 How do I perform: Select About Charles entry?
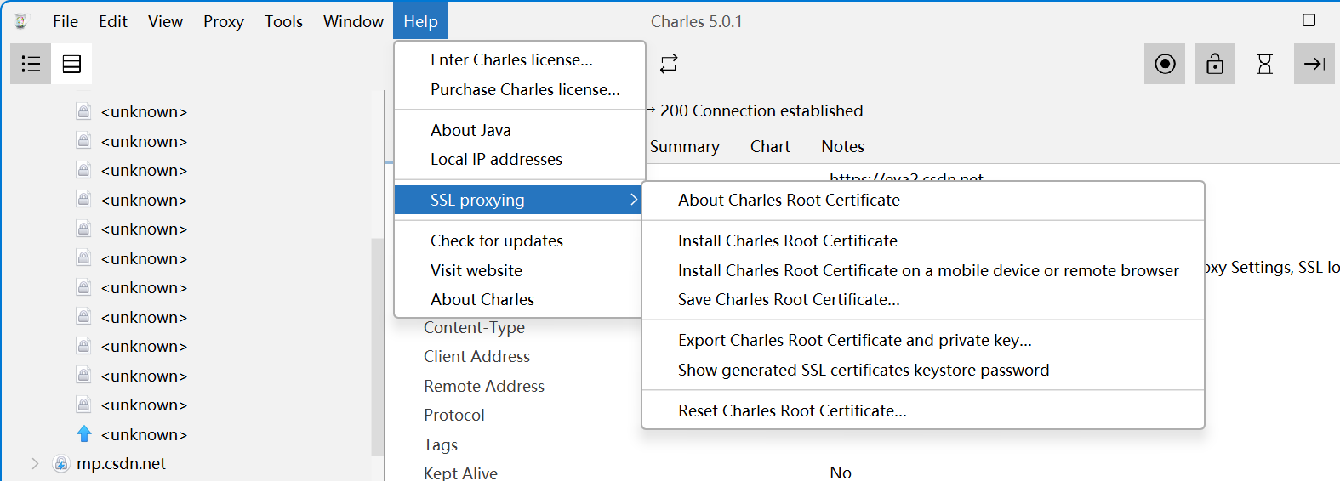519,299
